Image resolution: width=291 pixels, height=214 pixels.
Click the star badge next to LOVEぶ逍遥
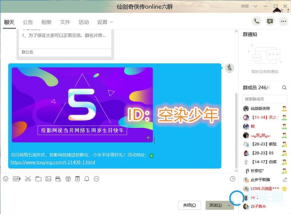[284, 189]
